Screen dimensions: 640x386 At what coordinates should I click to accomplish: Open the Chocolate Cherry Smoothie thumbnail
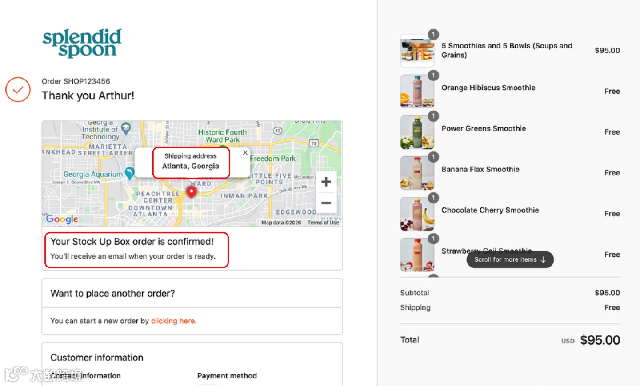[417, 214]
